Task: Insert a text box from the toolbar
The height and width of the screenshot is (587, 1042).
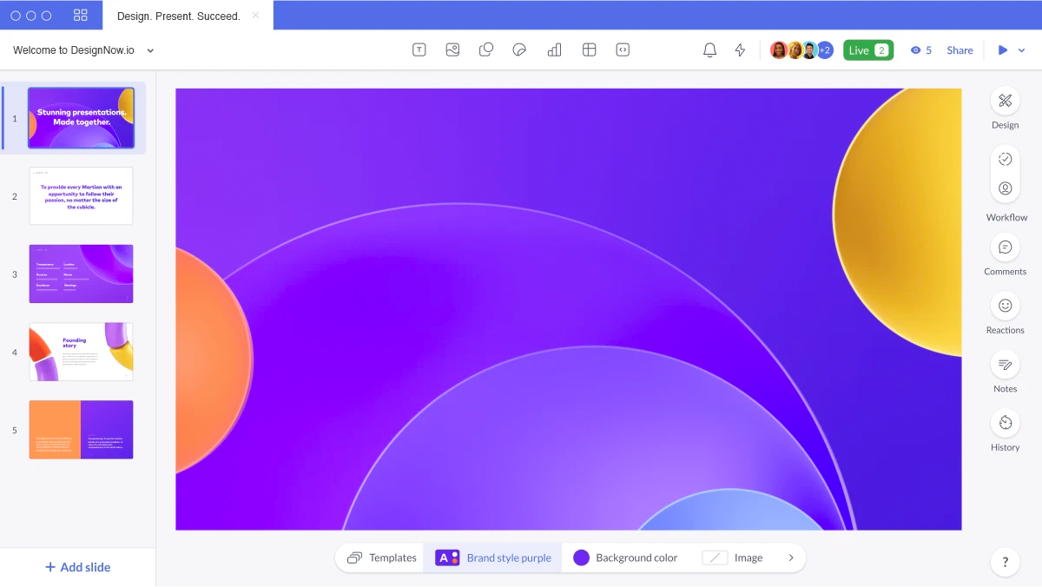Action: tap(419, 50)
